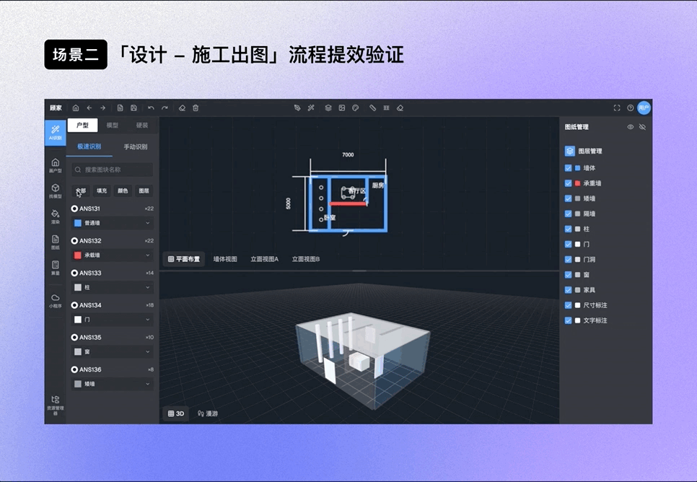Select the left eraser tool near trash icon
Screen dimensions: 697x482
click(182, 108)
